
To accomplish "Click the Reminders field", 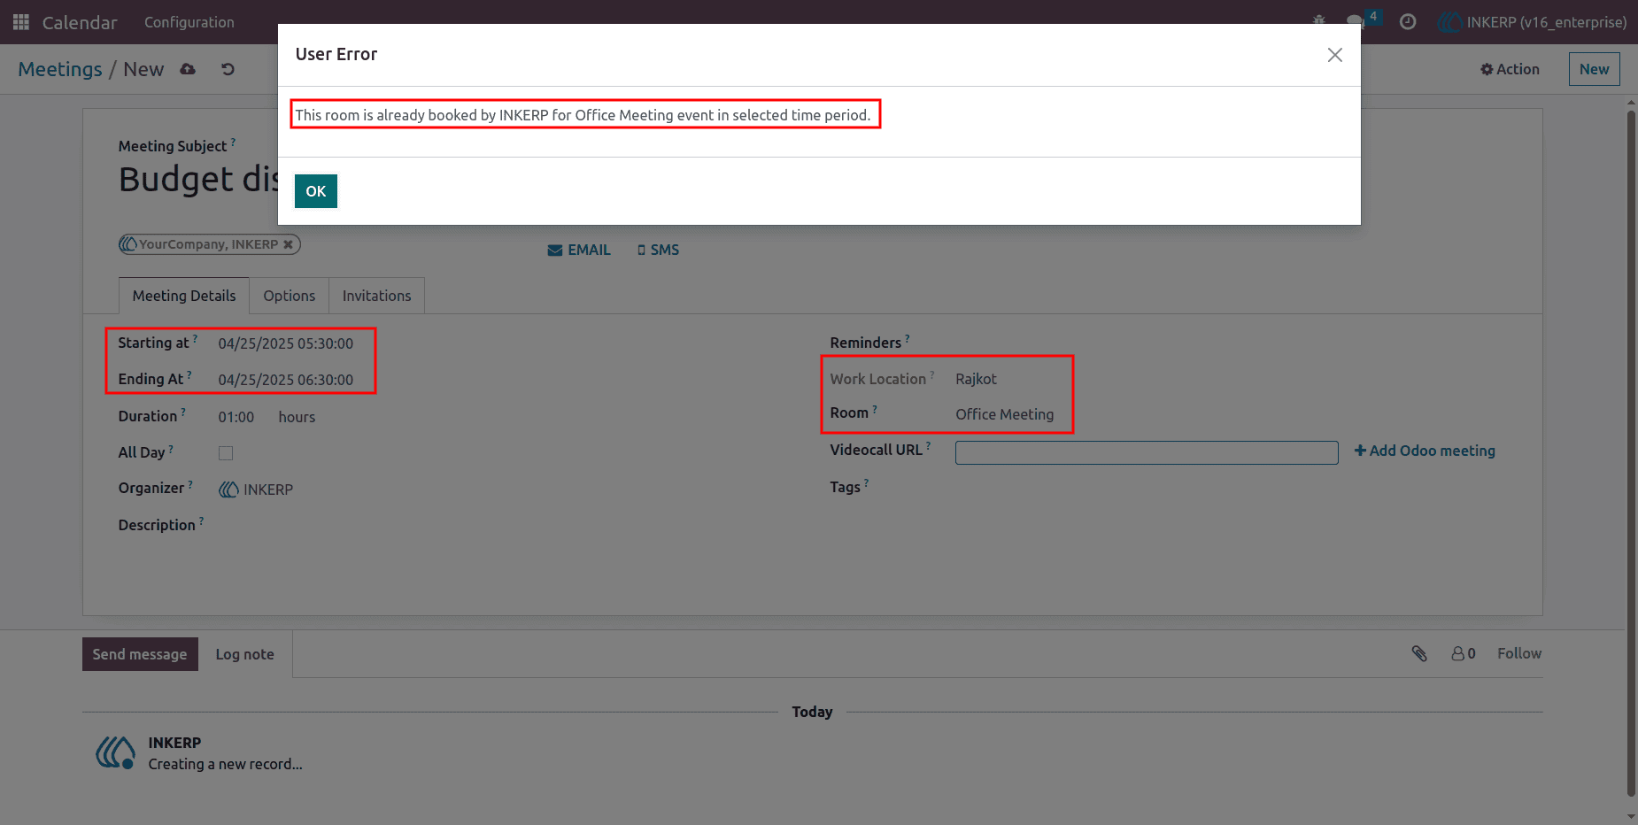I will (x=1147, y=343).
